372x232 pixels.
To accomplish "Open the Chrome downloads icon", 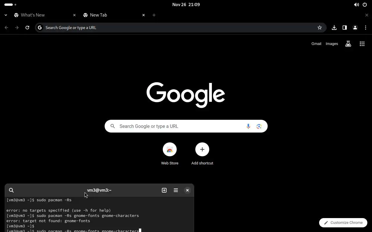I will (334, 28).
